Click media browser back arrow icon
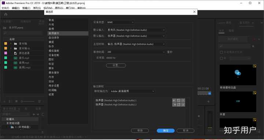 pos(34,114)
